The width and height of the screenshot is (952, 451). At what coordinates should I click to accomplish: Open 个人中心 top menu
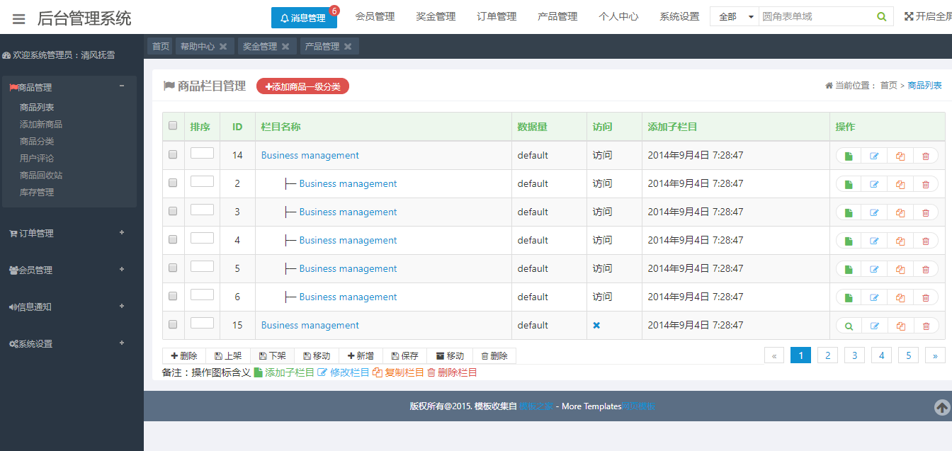click(618, 16)
